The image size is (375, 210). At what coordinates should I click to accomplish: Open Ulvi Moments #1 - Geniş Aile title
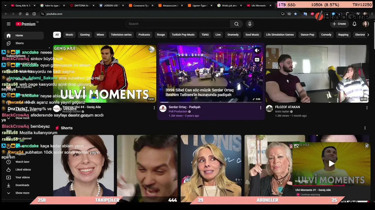tap(313, 190)
